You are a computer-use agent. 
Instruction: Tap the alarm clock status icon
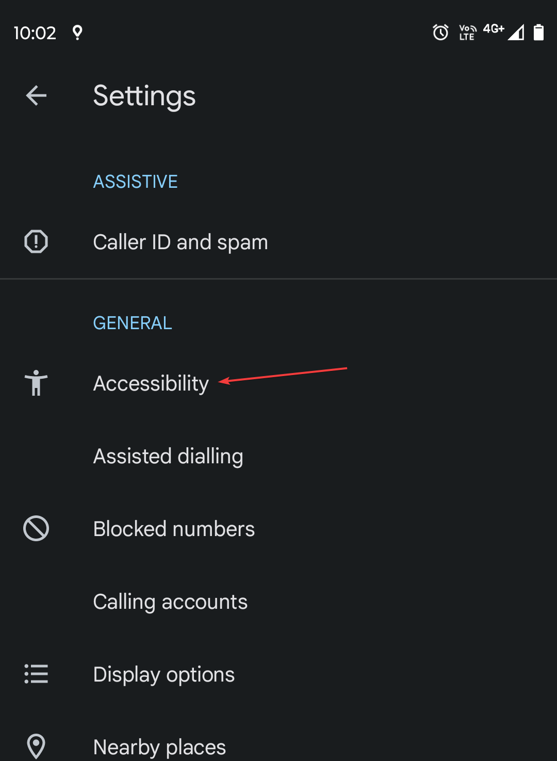click(440, 33)
